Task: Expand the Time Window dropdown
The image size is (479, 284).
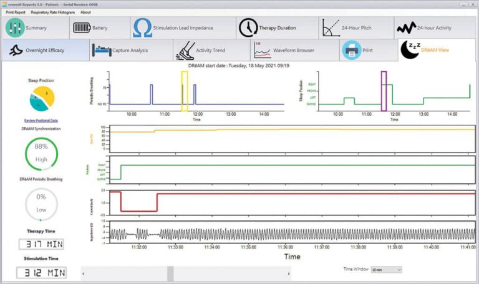Action: [386, 270]
